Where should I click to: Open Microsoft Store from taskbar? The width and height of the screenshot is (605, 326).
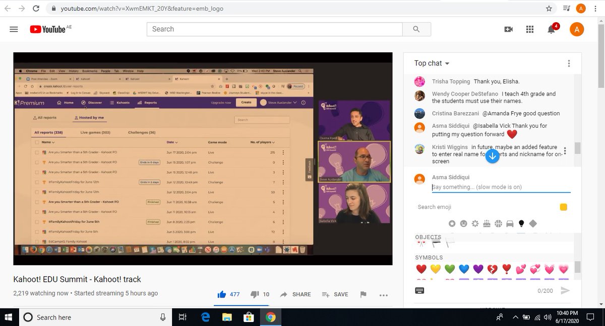(249, 317)
